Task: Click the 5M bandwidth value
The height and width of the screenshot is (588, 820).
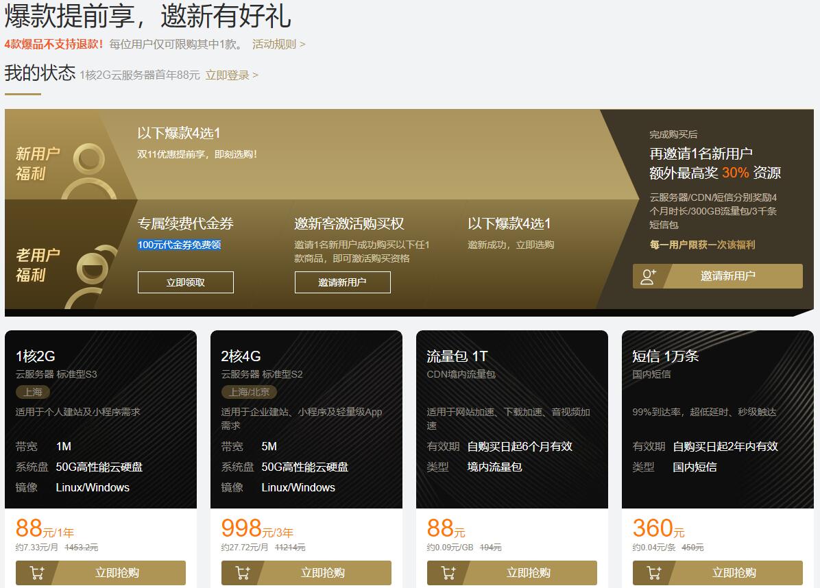Action: click(269, 446)
